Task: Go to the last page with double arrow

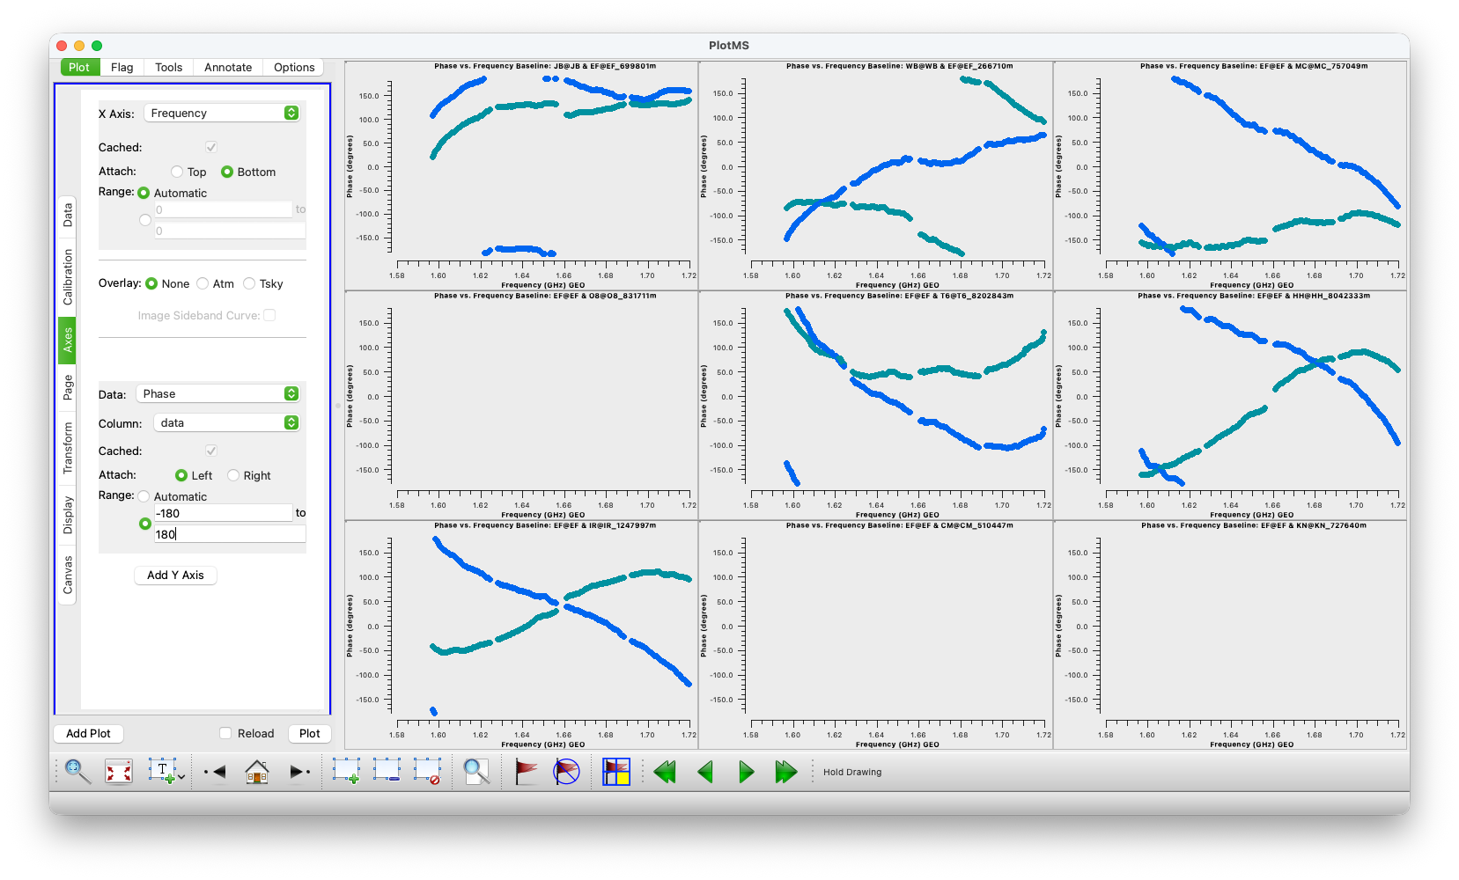Action: pos(785,772)
